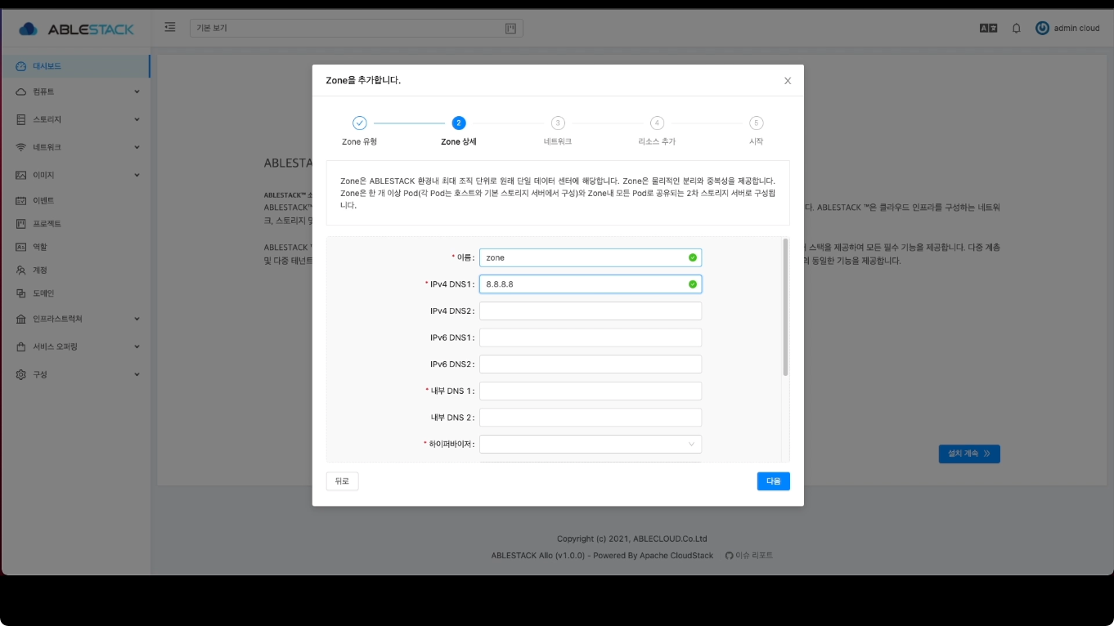Click the 구성 gear icon
The image size is (1114, 626).
click(21, 374)
